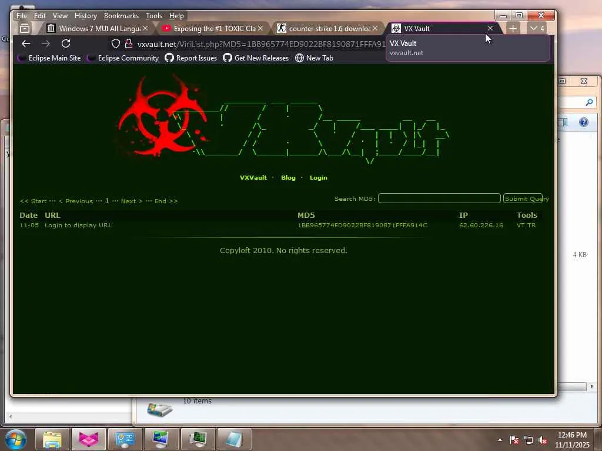This screenshot has width=602, height=451.
Task: Open the notepad taskbar icon
Action: coord(234,439)
